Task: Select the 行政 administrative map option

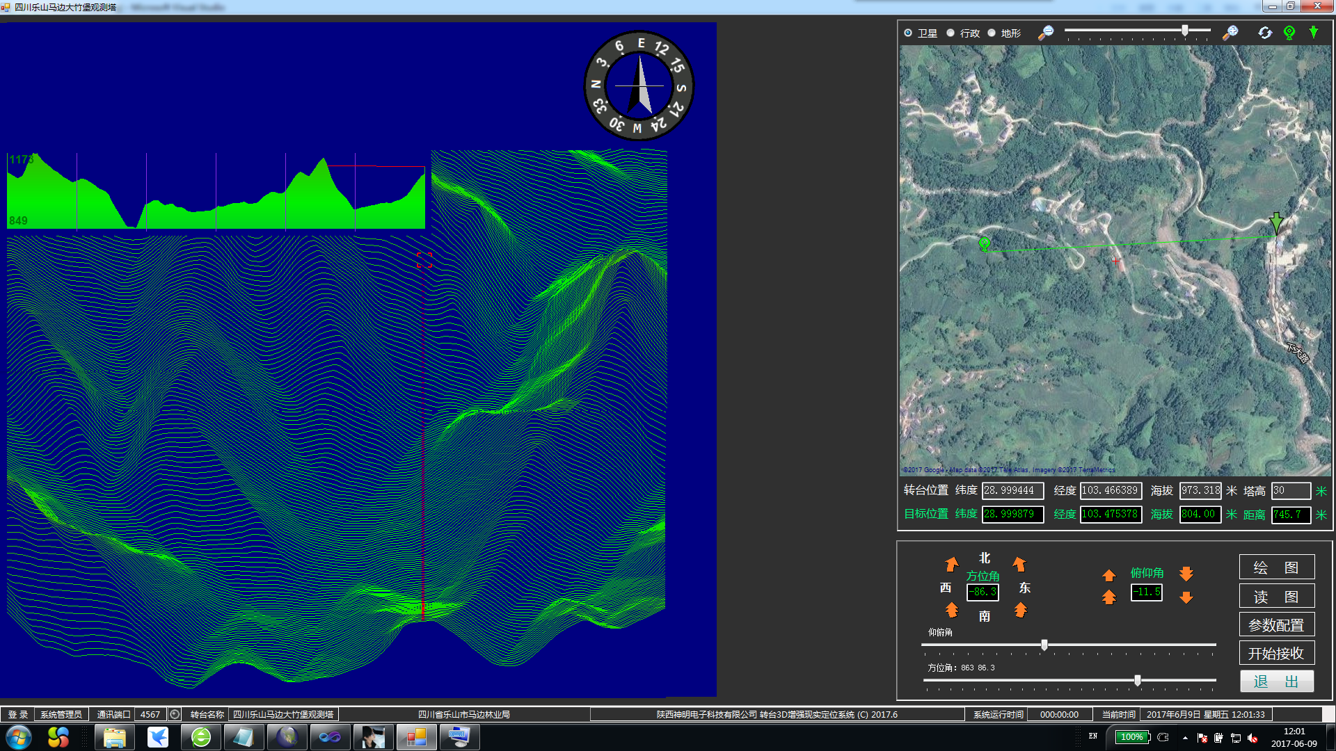Action: coord(951,33)
